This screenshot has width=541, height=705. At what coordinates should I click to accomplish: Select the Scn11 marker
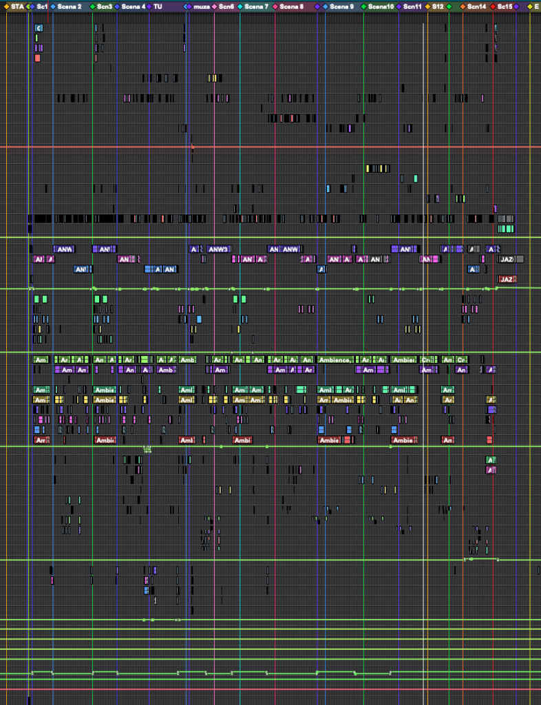412,6
